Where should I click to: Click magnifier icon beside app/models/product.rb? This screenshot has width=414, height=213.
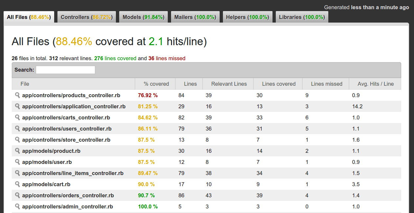pyautogui.click(x=17, y=151)
